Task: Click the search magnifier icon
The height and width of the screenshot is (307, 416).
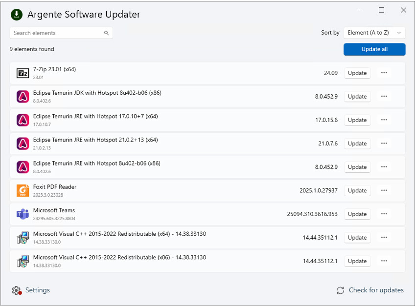Action: click(106, 33)
